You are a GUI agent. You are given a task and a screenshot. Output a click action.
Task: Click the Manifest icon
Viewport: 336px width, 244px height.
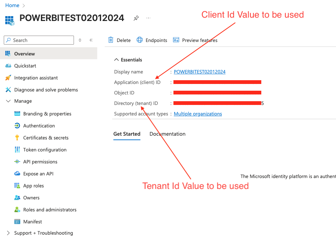click(x=17, y=222)
